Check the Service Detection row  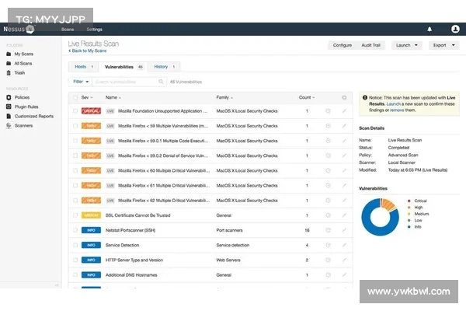(x=75, y=245)
